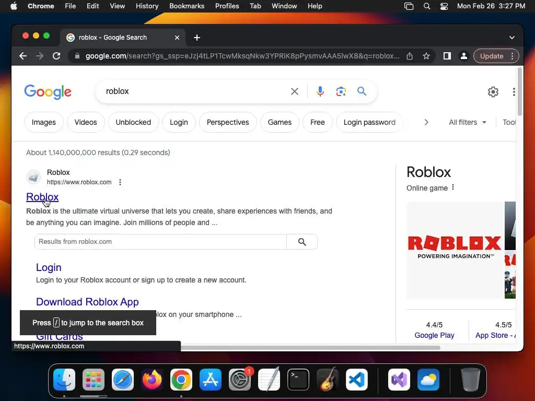Expand the All filters dropdown
The height and width of the screenshot is (401, 535).
tap(468, 122)
